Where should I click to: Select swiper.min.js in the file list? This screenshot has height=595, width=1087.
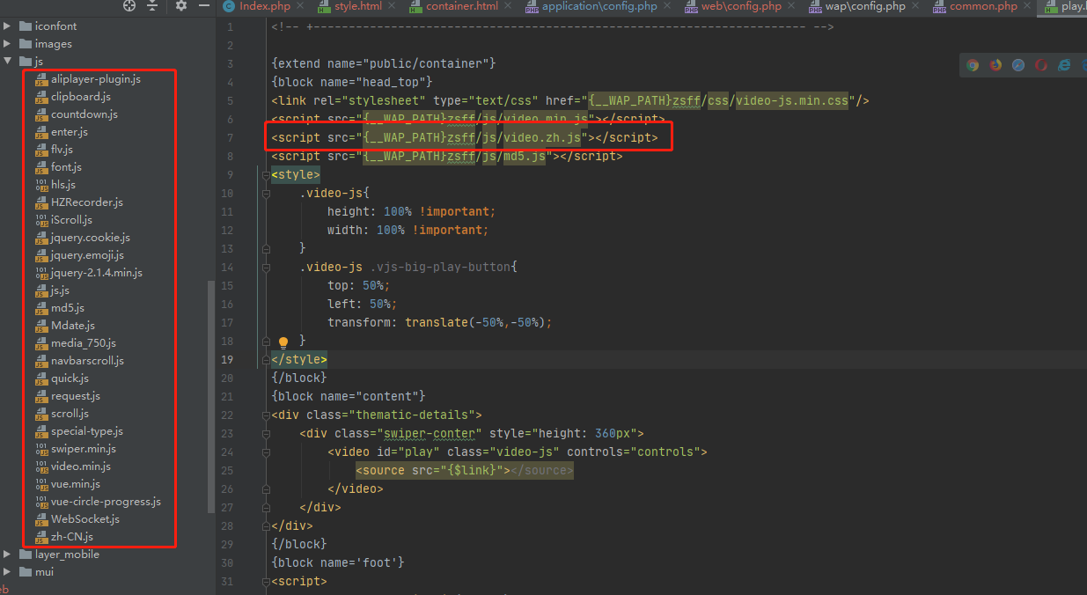(x=84, y=449)
